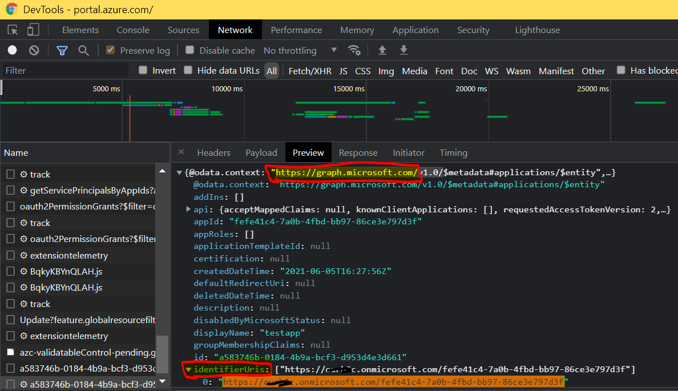Toggle the network filter funnel icon

coord(62,51)
